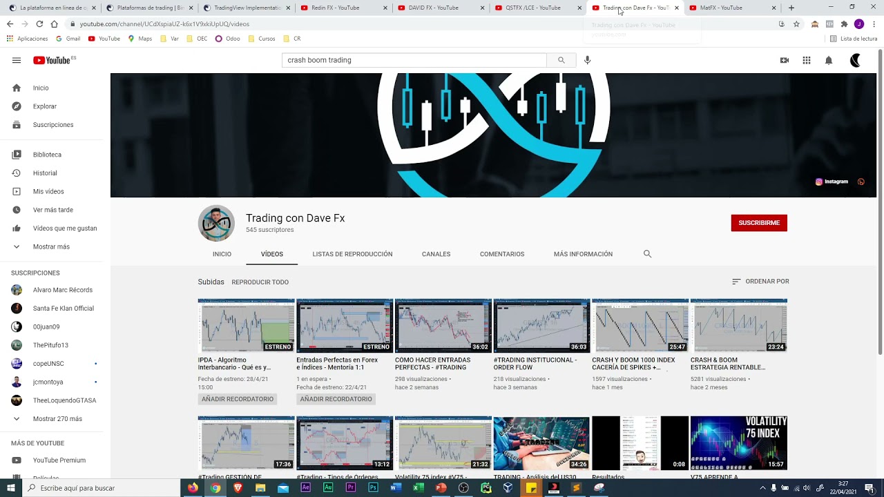Bookmark this page with star icon
Viewport: 884px width, 497px height.
click(796, 23)
